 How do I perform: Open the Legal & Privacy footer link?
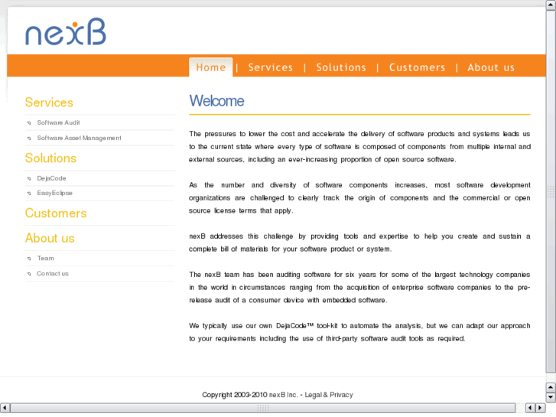click(329, 395)
